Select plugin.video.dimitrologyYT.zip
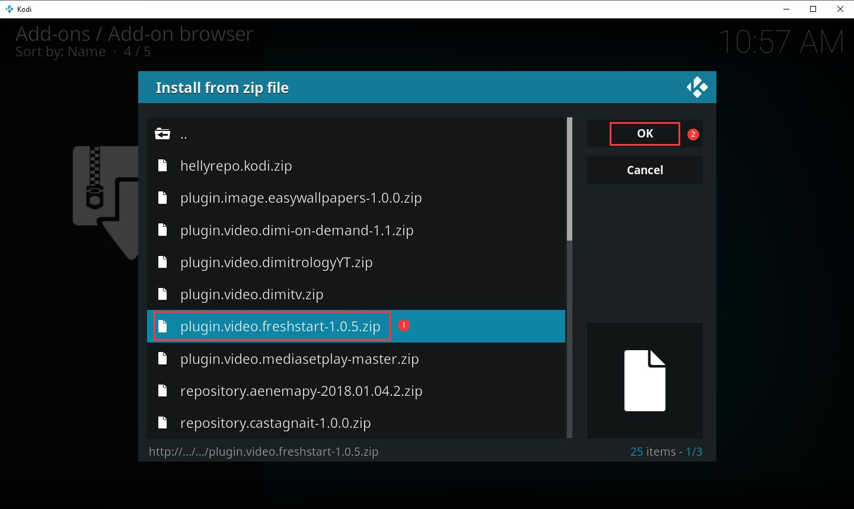The image size is (854, 509). pos(276,262)
